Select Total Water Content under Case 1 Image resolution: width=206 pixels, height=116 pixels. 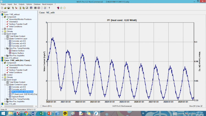point(17,36)
